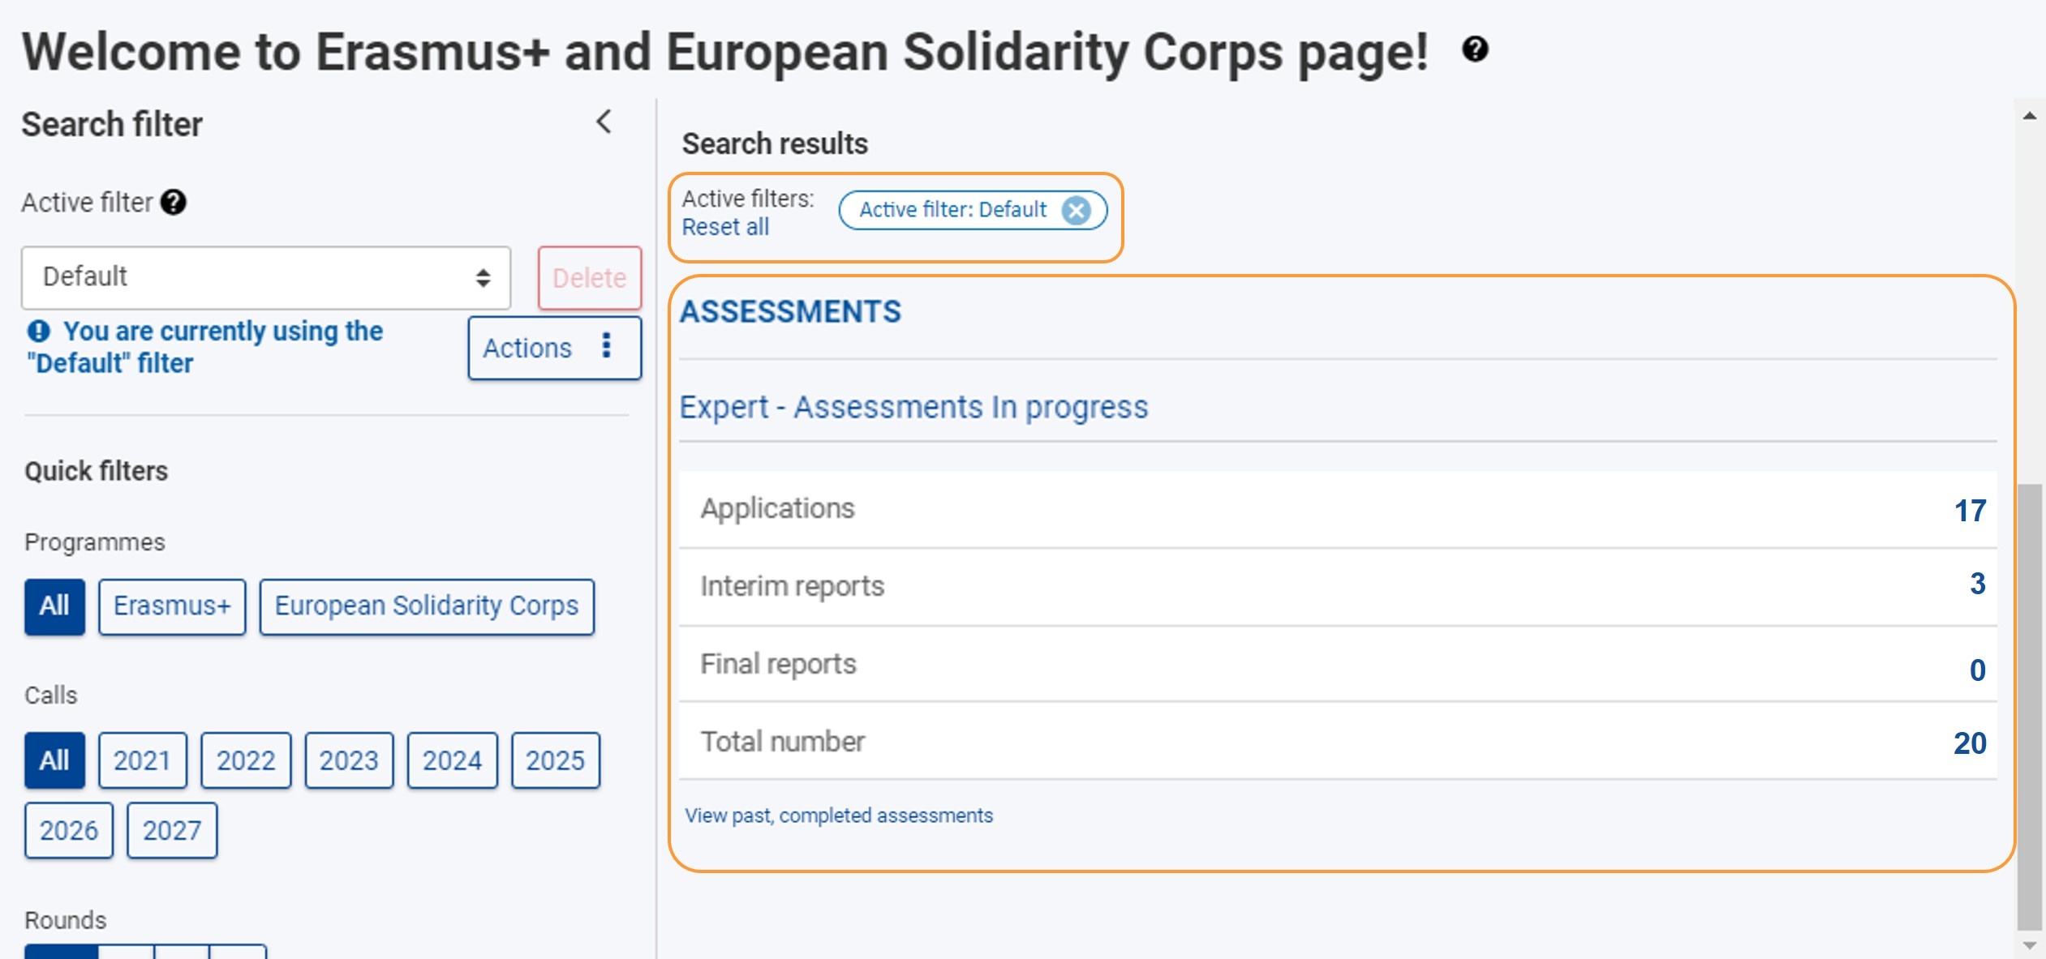Open Expert - Assessments In progress link
This screenshot has height=959, width=2046.
coord(914,407)
